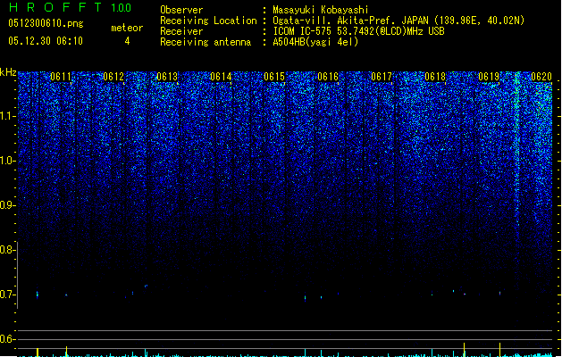Click the kHz axis unit label
Screen dimensions: 562x357
click(x=8, y=72)
